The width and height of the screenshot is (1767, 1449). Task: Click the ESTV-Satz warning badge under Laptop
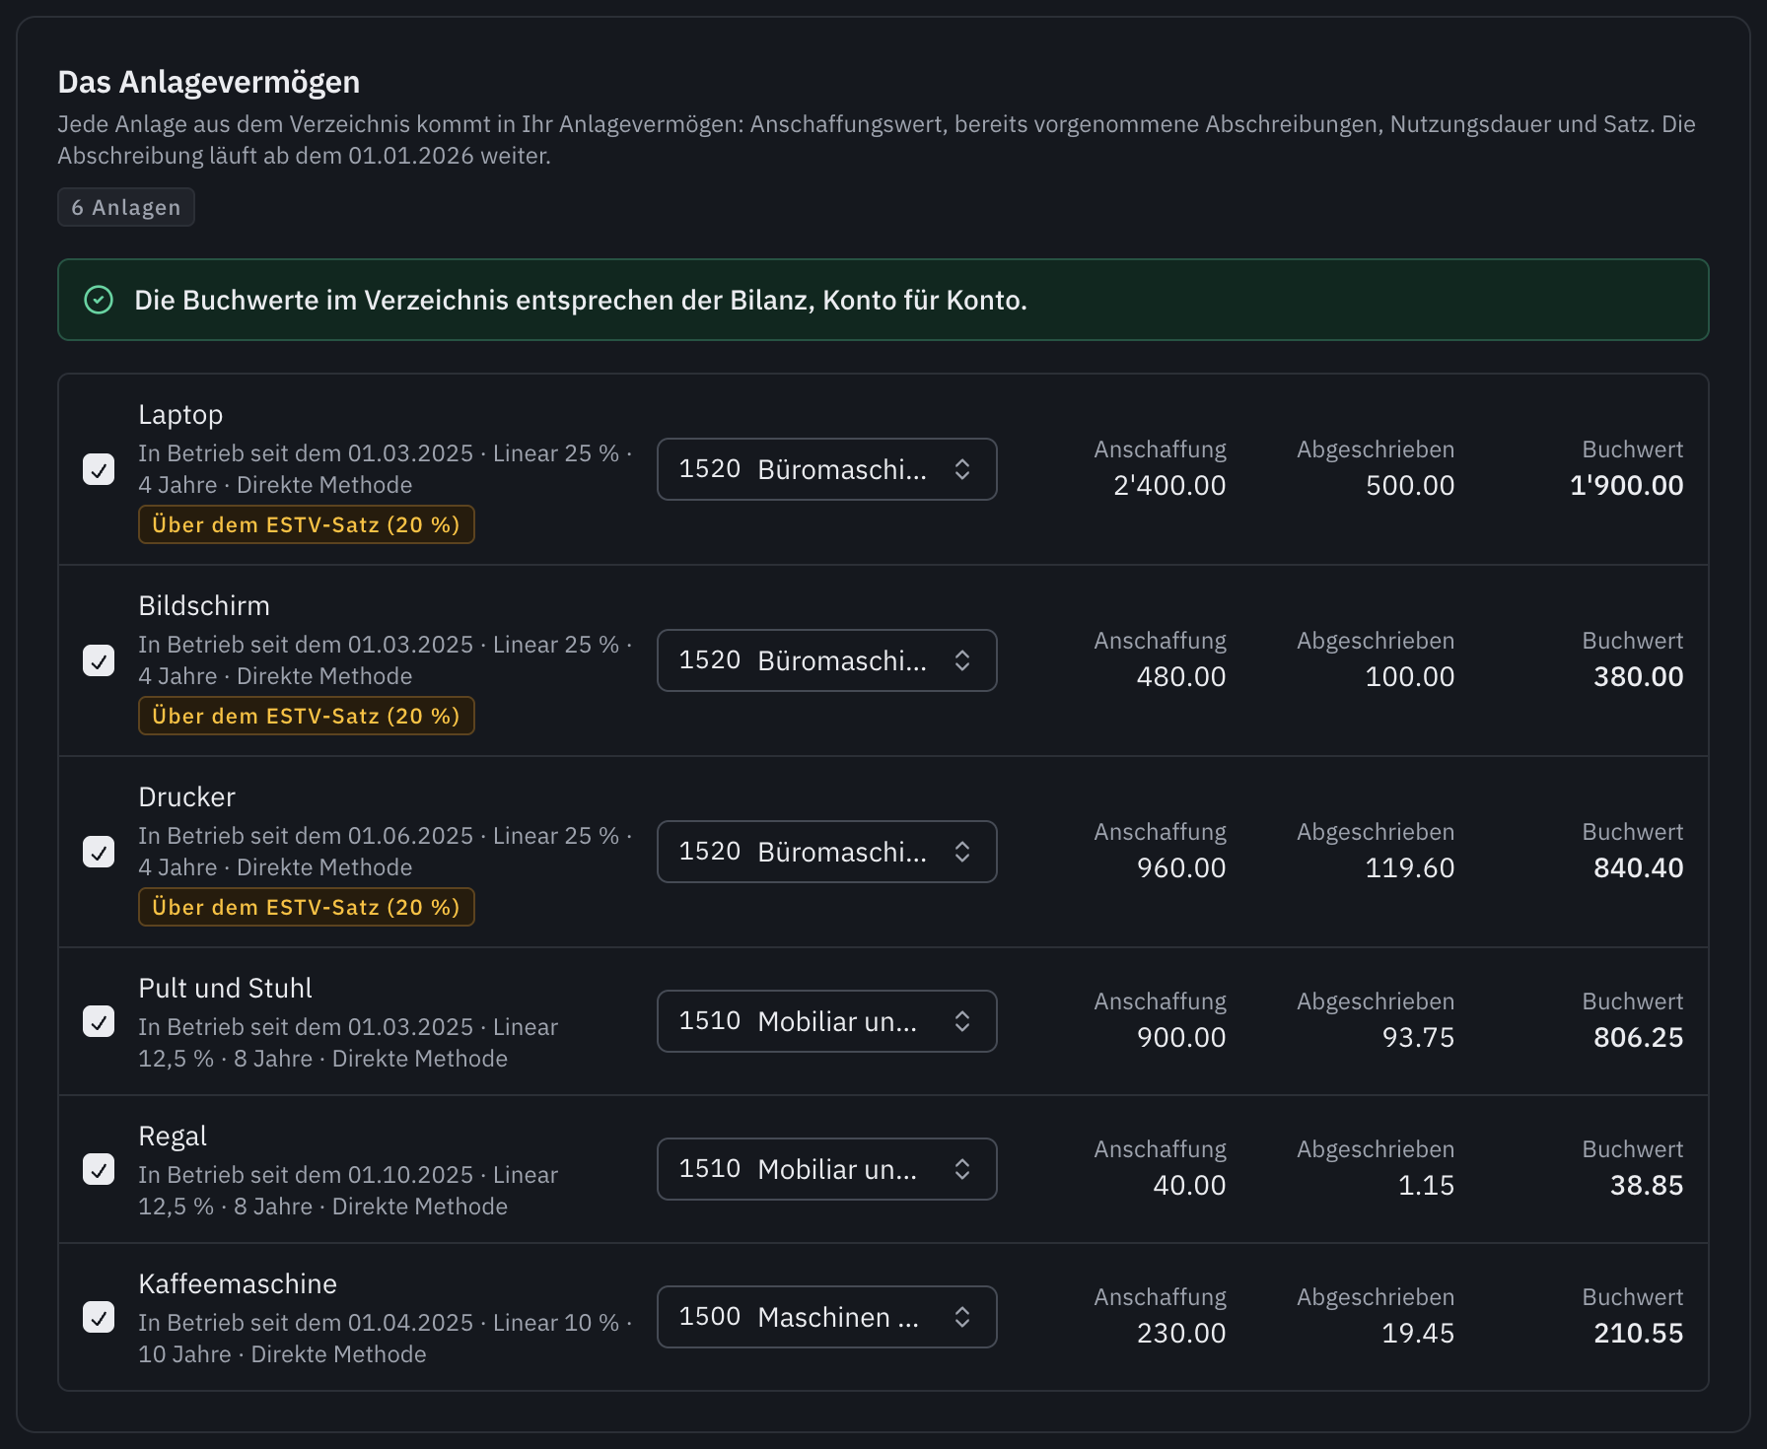(x=306, y=524)
